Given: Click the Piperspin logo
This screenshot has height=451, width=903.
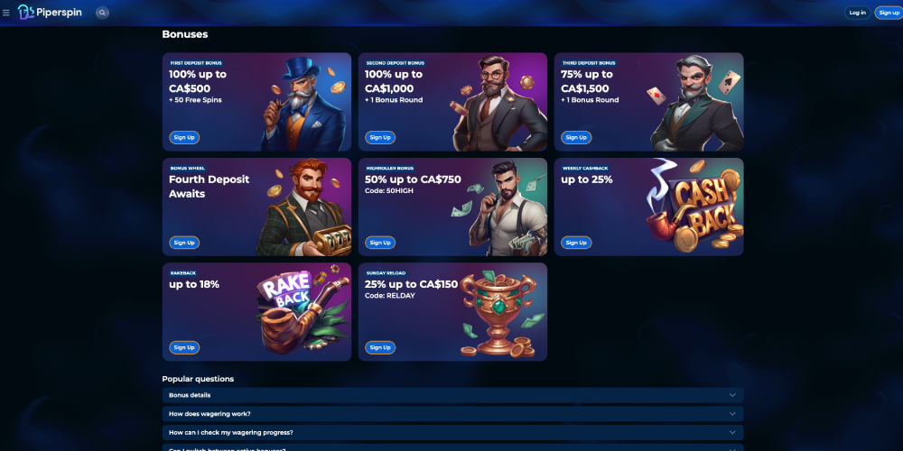Looking at the screenshot, I should pyautogui.click(x=50, y=12).
